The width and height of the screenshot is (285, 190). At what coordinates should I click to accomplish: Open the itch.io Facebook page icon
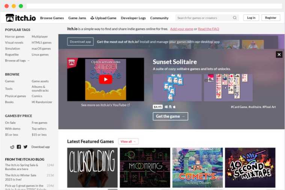click(x=19, y=147)
